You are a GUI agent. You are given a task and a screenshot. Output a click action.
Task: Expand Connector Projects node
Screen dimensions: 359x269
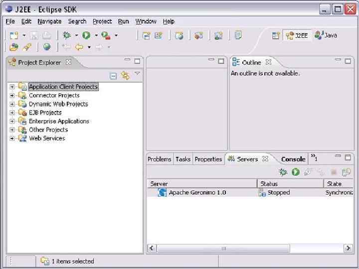tap(12, 96)
